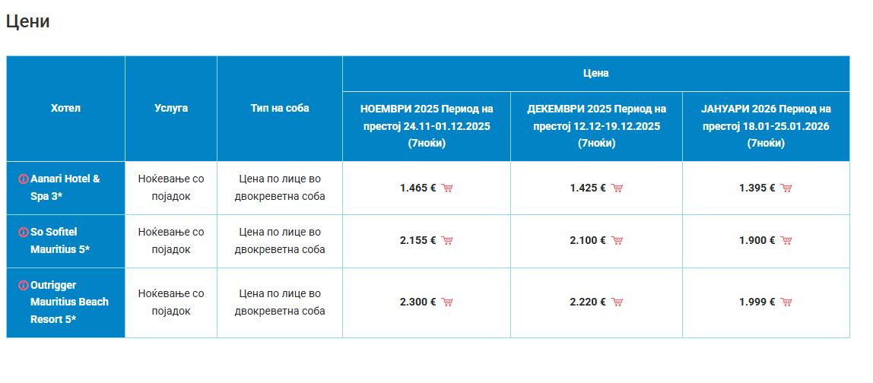Select the ЈАНУАРИ 2026 period header

coord(766,125)
